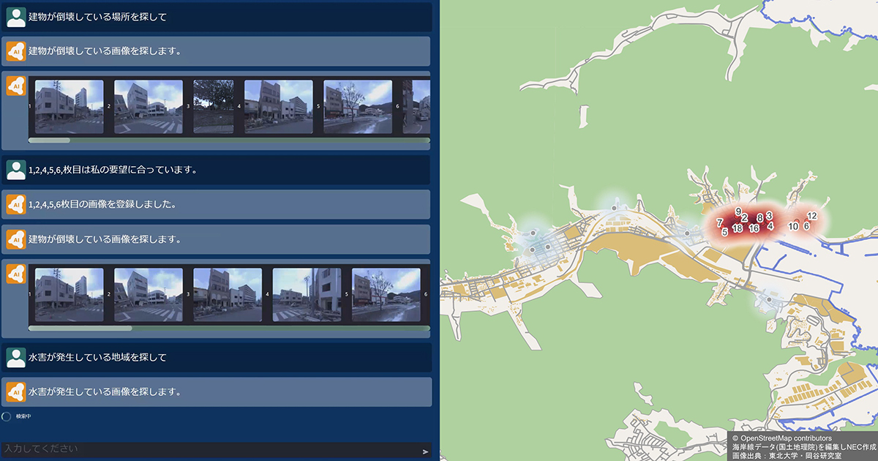Image resolution: width=878 pixels, height=461 pixels.
Task: Open thumbnail 3 with tree in top strip
Action: click(x=214, y=107)
